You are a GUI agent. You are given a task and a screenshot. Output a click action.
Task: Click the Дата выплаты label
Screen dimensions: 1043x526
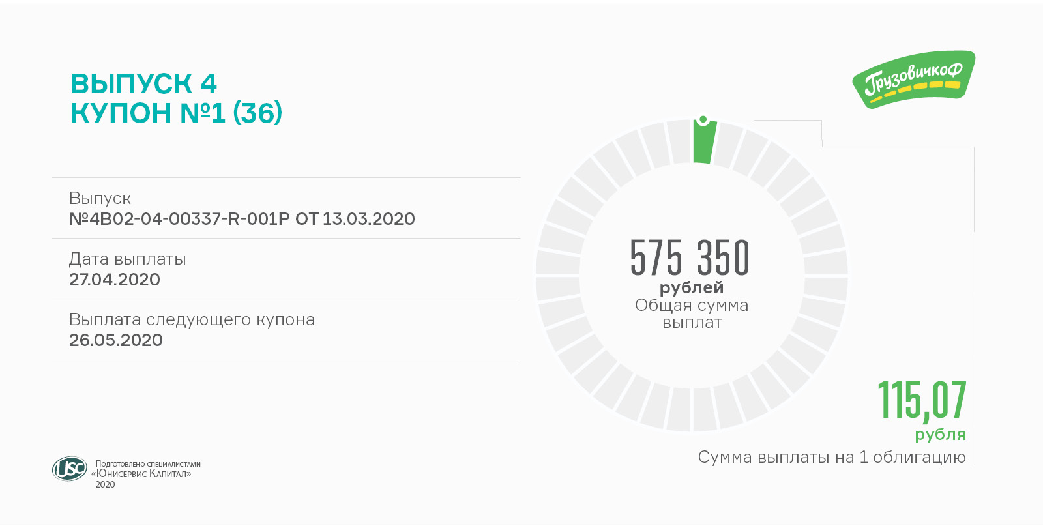[127, 259]
